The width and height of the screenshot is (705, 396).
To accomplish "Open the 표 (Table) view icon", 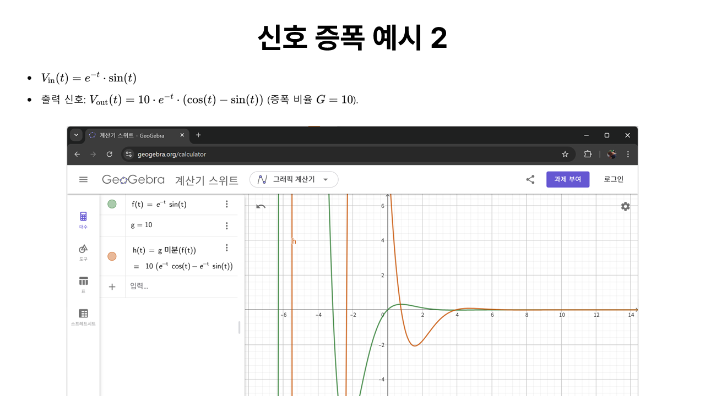I will tap(83, 284).
